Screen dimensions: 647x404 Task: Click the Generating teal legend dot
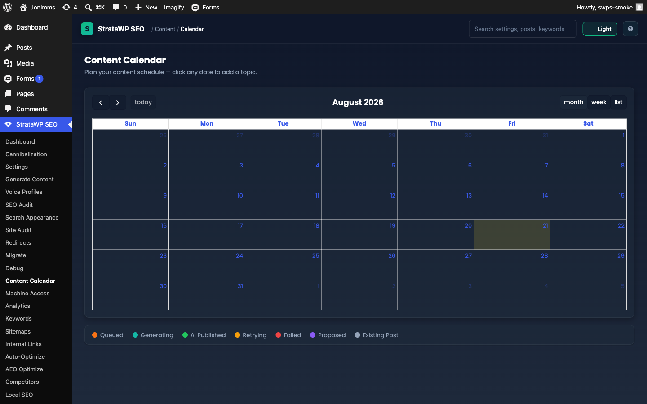tap(135, 335)
